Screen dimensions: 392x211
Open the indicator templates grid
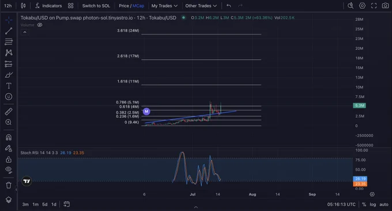(71, 6)
